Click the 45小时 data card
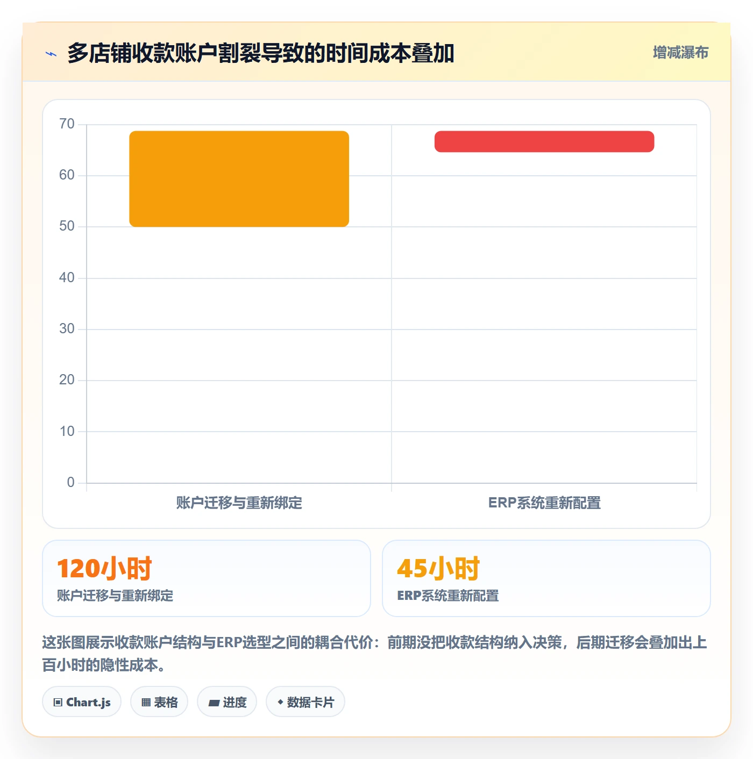Viewport: 753px width, 759px height. pyautogui.click(x=546, y=578)
